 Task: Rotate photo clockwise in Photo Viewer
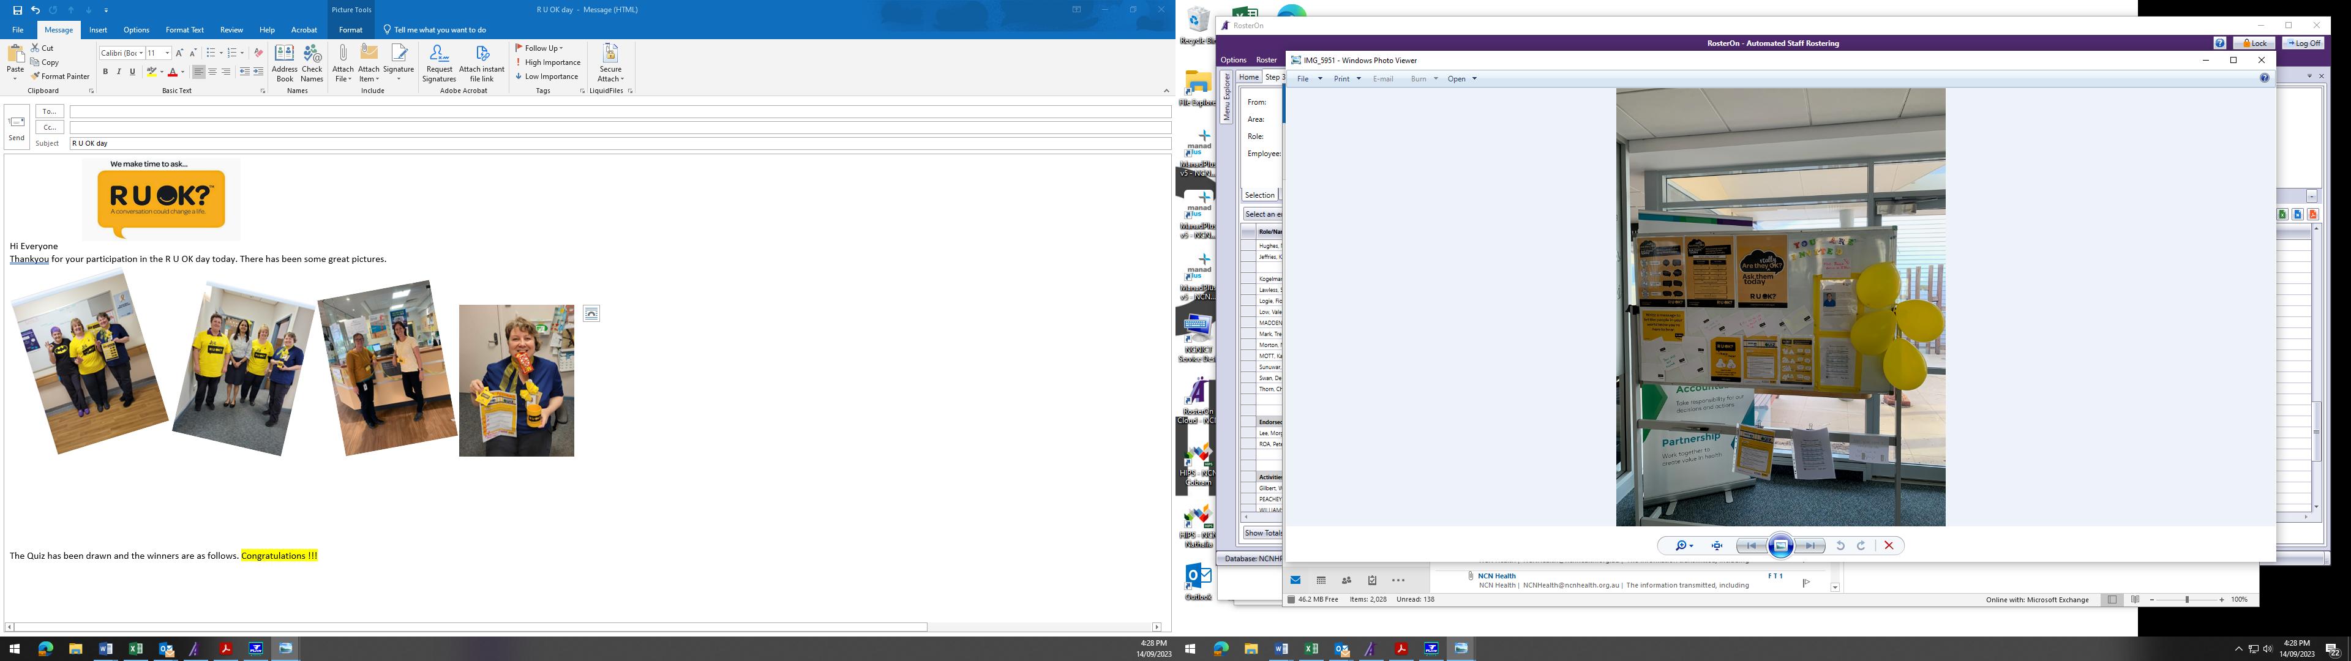(1861, 546)
